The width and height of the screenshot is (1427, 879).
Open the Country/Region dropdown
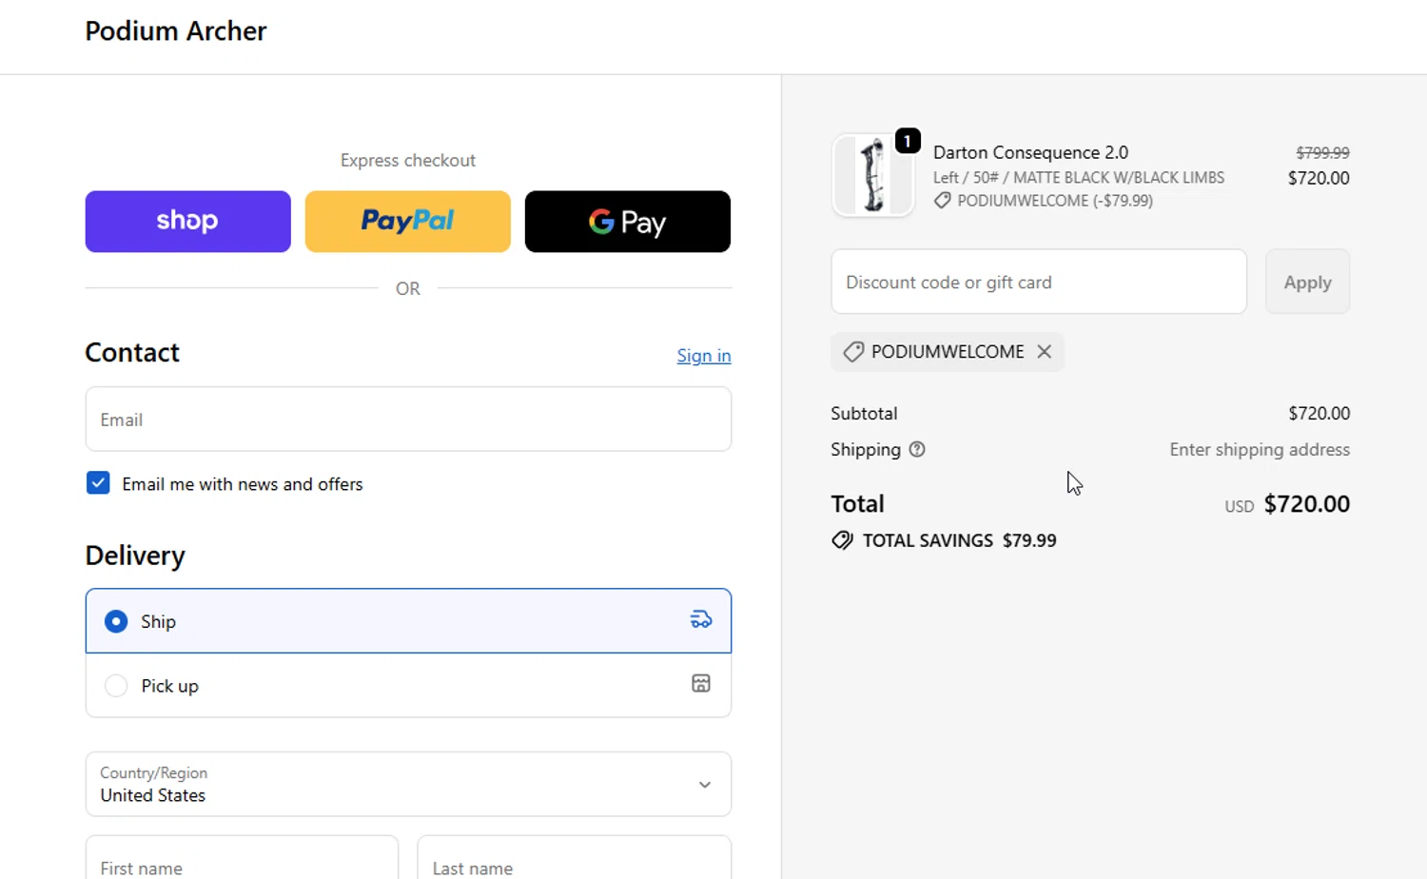(408, 785)
